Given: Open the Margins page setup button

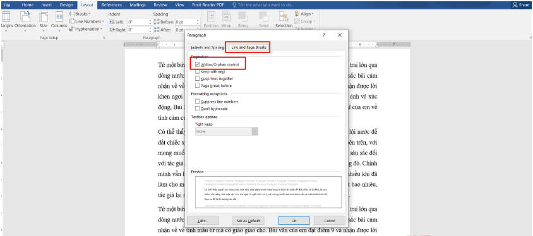Looking at the screenshot, I should pos(6,21).
